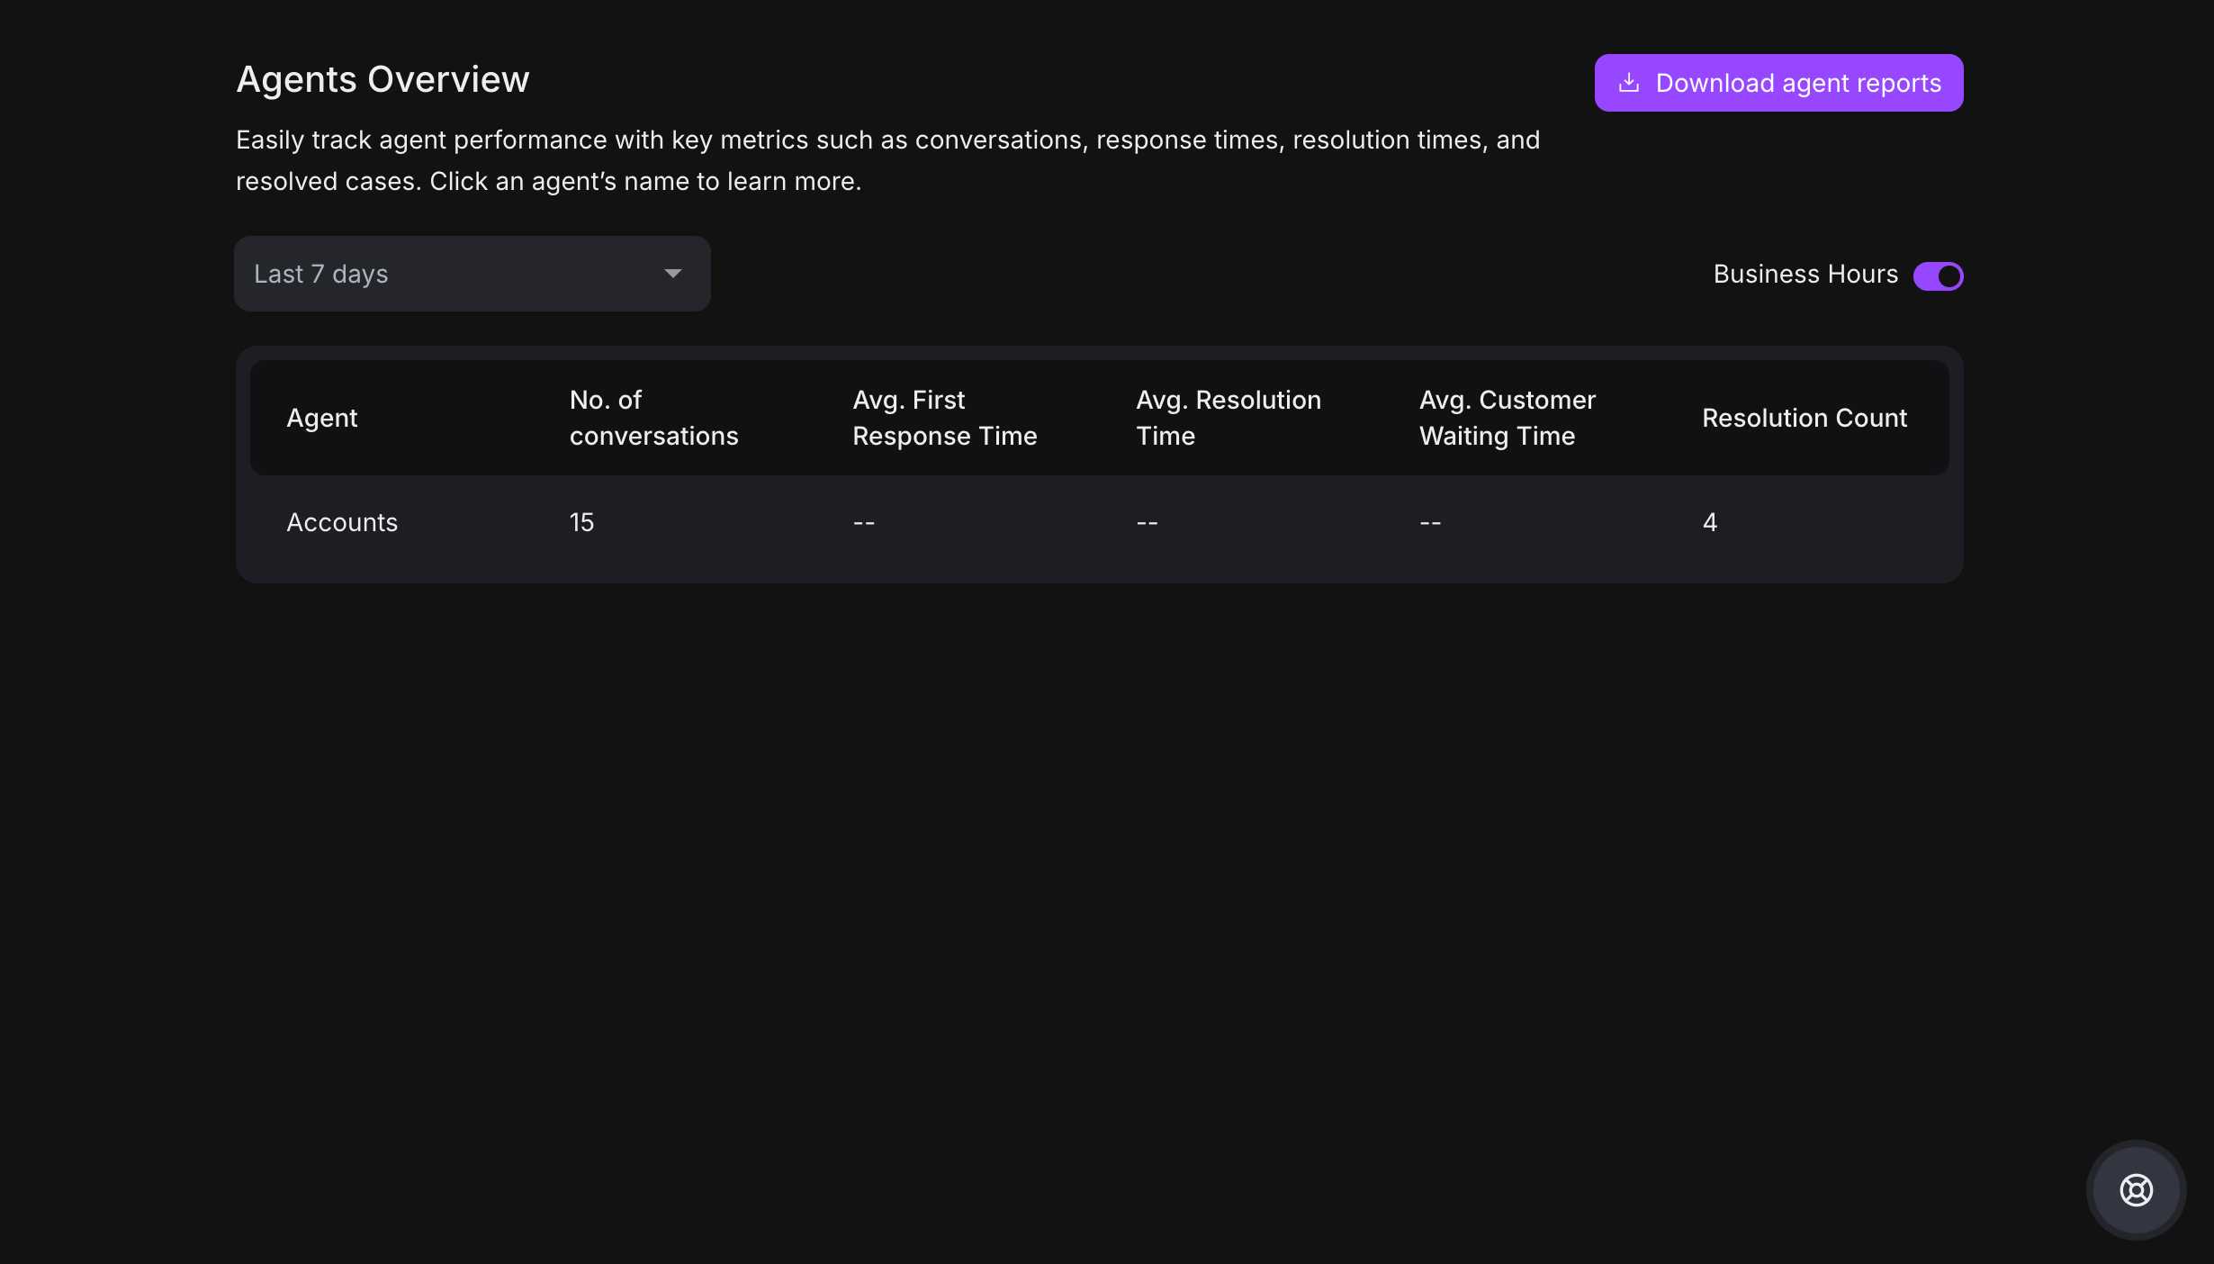Open the Accounts agent details
This screenshot has height=1264, width=2214.
pos(342,522)
